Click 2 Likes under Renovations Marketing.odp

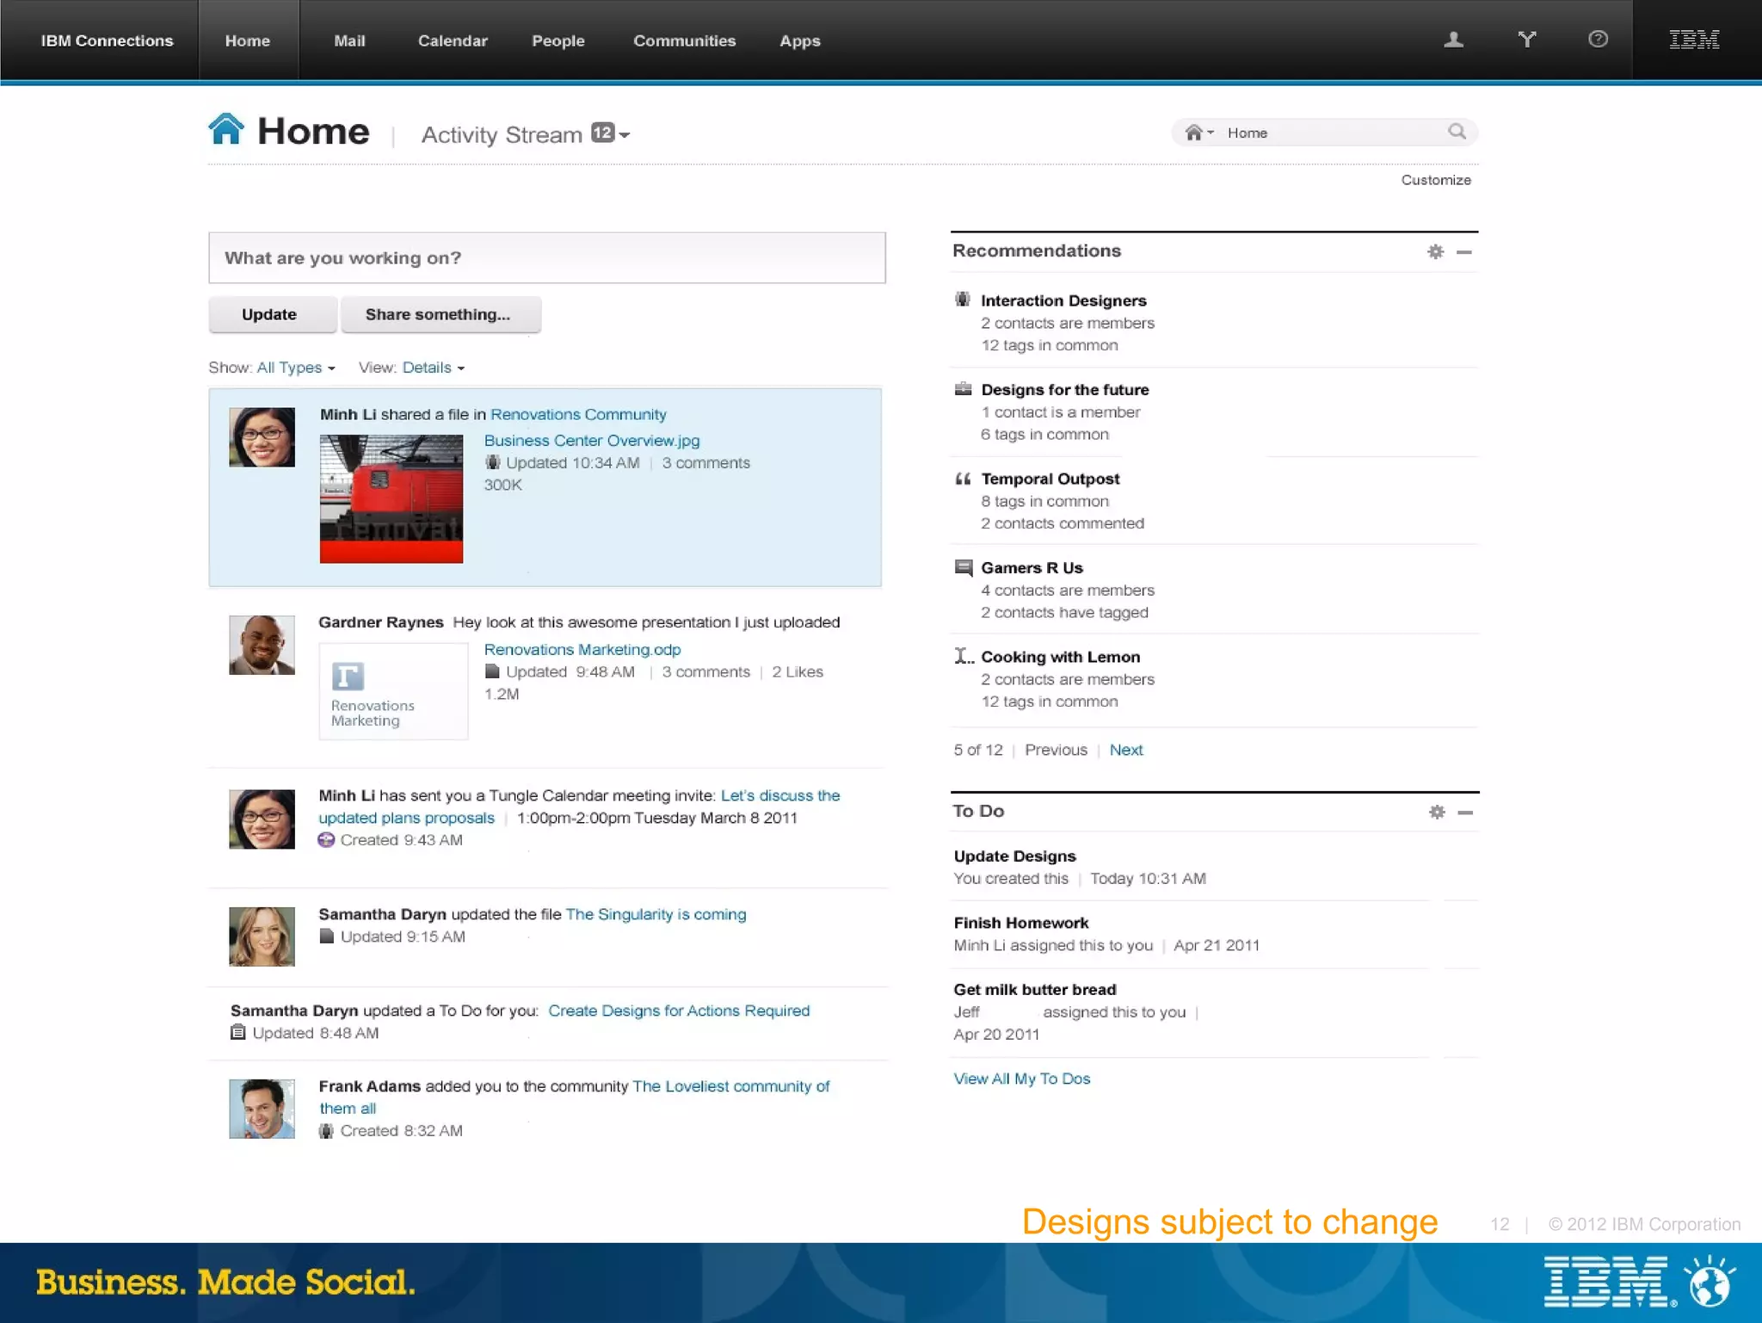(x=798, y=671)
